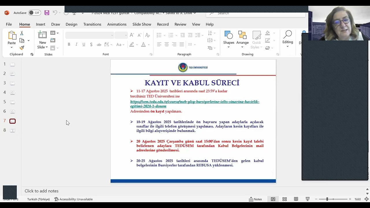Open Paragraph group dialog launcher
The width and height of the screenshot is (370, 208).
(x=218, y=54)
